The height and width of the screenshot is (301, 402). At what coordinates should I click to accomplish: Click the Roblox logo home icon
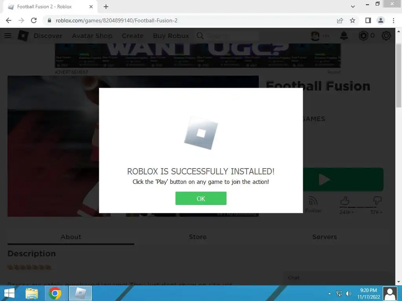click(x=23, y=36)
